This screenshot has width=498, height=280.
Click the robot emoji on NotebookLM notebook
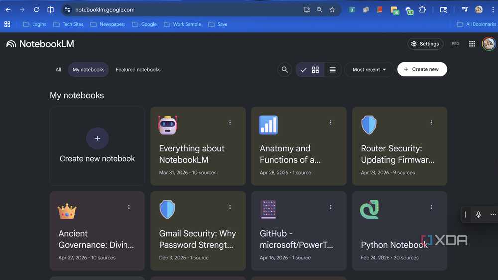point(168,125)
